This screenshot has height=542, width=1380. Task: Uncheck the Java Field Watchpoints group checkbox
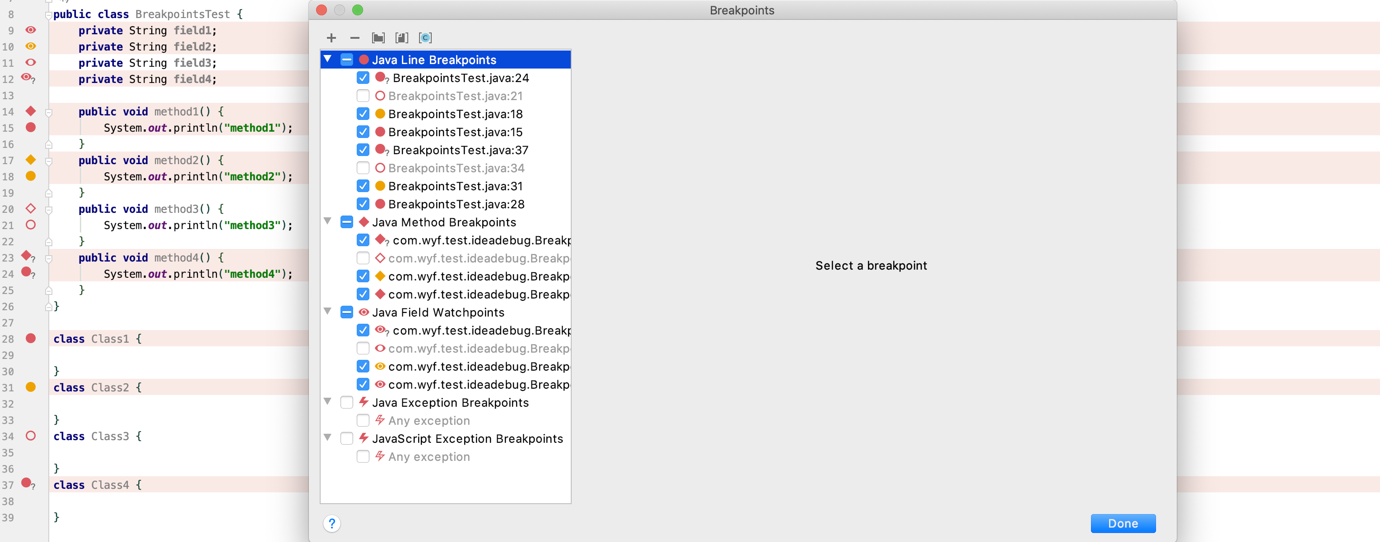coord(347,312)
